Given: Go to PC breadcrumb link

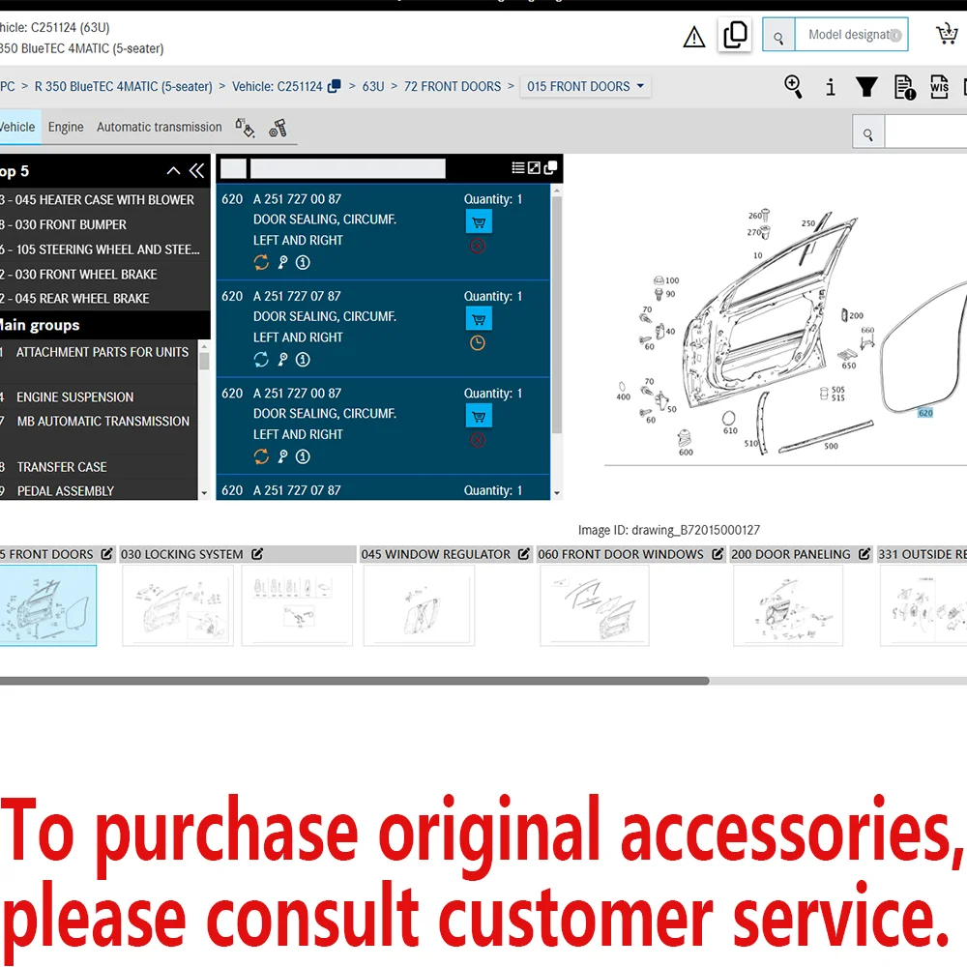Looking at the screenshot, I should pyautogui.click(x=8, y=86).
